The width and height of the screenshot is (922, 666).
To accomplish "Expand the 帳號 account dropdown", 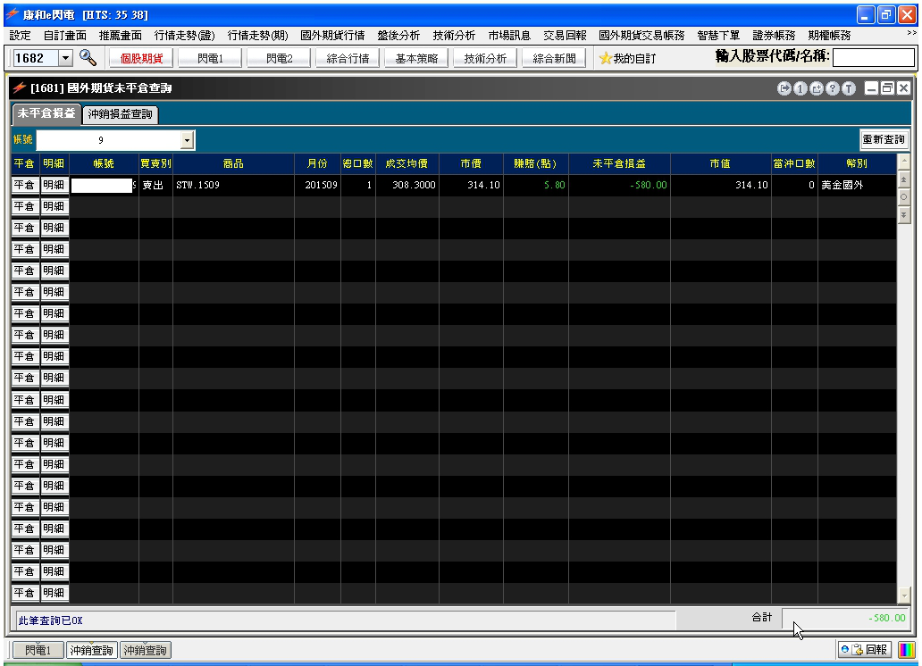I will tap(187, 140).
